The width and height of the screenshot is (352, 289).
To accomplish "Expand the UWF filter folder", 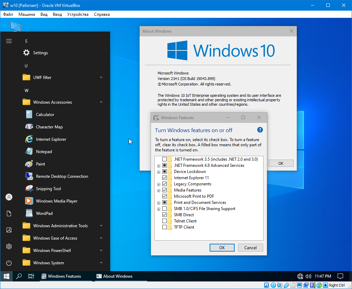I will click(63, 78).
